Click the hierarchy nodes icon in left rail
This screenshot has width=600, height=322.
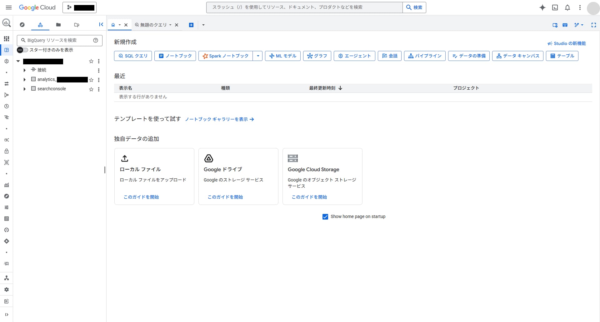tap(7, 278)
